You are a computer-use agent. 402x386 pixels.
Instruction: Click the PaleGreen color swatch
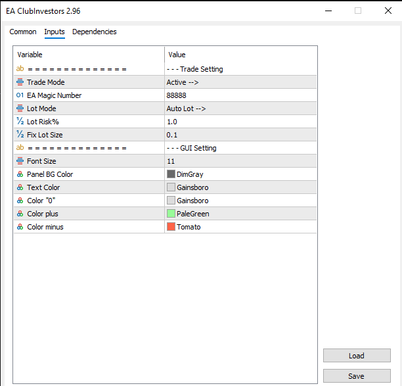[x=171, y=214]
